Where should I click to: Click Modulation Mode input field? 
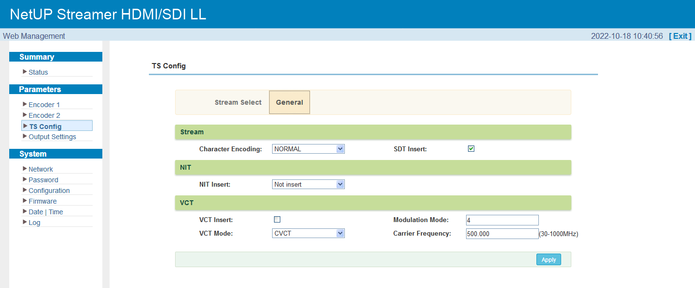tap(502, 220)
